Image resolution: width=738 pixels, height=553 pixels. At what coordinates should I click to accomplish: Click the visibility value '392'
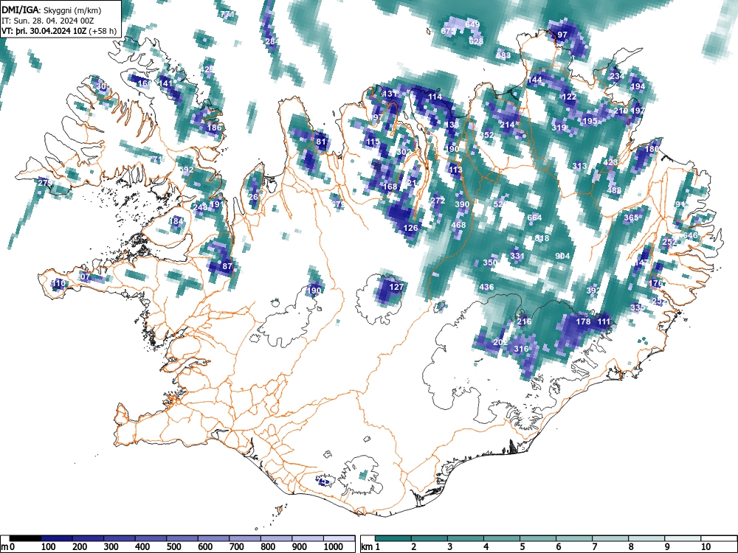pyautogui.click(x=593, y=291)
